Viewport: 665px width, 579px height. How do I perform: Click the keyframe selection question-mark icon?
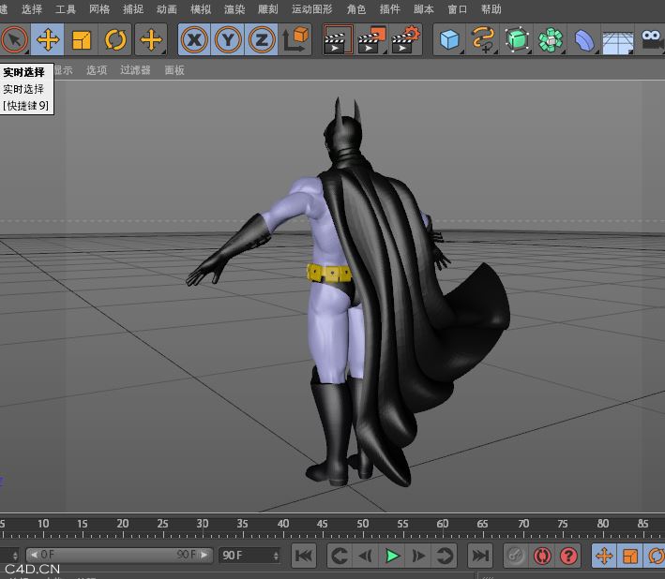click(568, 556)
